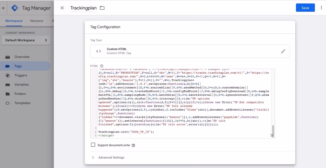The width and height of the screenshot is (326, 168).
Task: Click the CURRENT WORKSPACE label
Action: tap(20, 33)
